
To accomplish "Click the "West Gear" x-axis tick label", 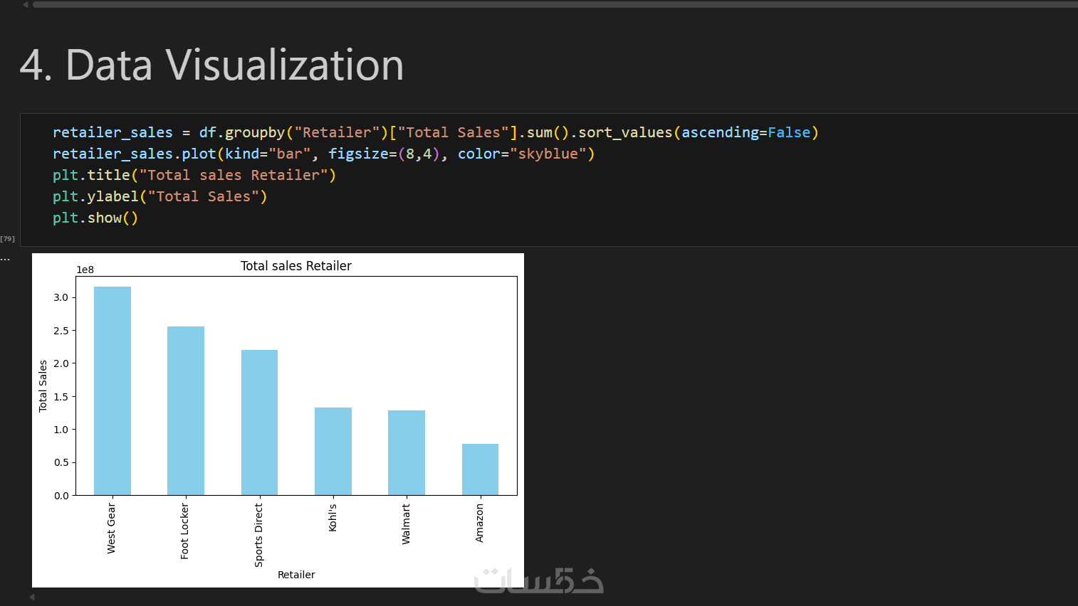I will (111, 528).
